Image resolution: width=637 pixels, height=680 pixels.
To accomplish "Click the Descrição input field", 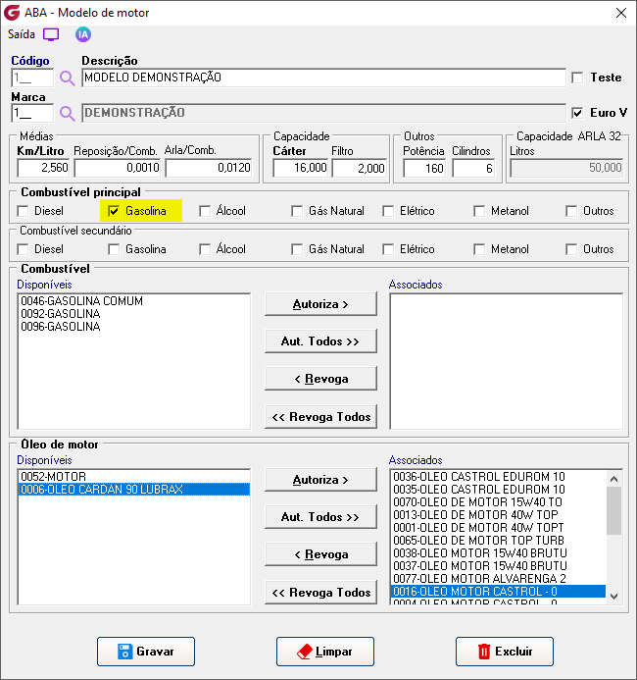I will pos(323,78).
